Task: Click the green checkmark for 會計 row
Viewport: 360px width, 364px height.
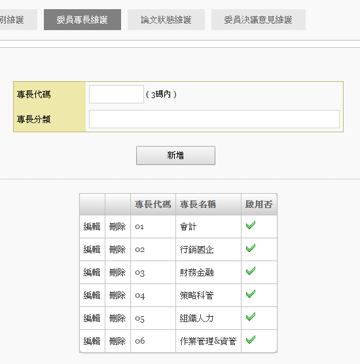Action: pyautogui.click(x=251, y=225)
